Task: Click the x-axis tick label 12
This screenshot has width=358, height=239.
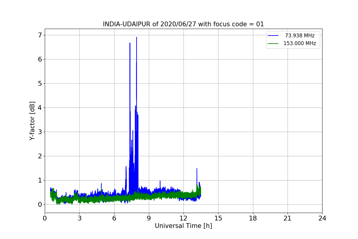Action: pos(183,218)
